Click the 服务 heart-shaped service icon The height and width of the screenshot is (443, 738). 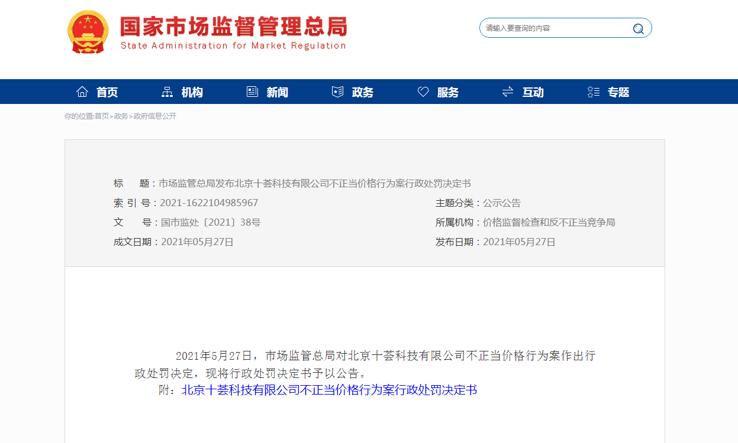point(423,91)
